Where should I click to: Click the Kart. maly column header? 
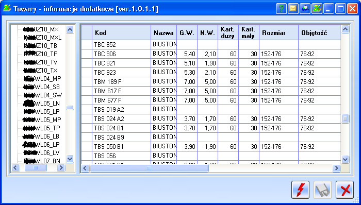[249, 33]
